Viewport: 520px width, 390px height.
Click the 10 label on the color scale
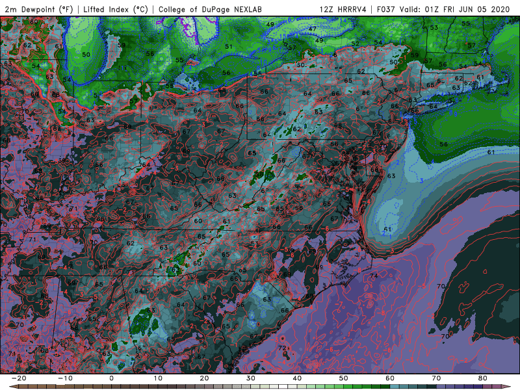(158, 378)
